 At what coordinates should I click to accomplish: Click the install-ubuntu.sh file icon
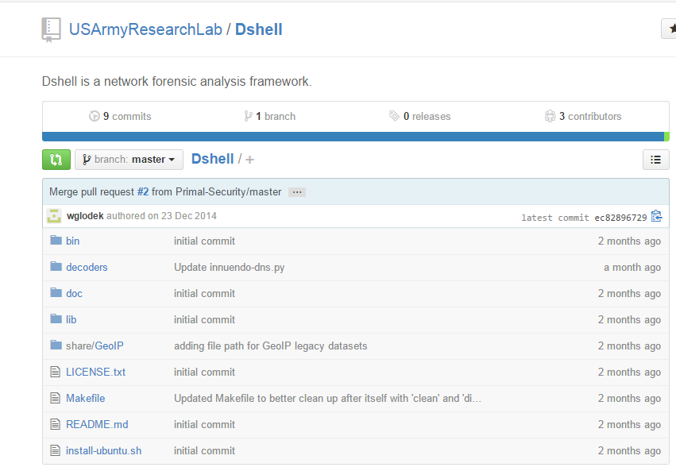(x=55, y=450)
